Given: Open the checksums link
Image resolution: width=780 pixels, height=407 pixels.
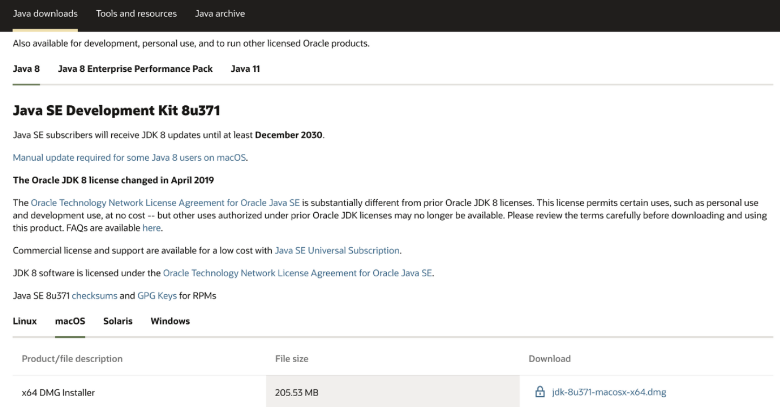Looking at the screenshot, I should (x=95, y=296).
